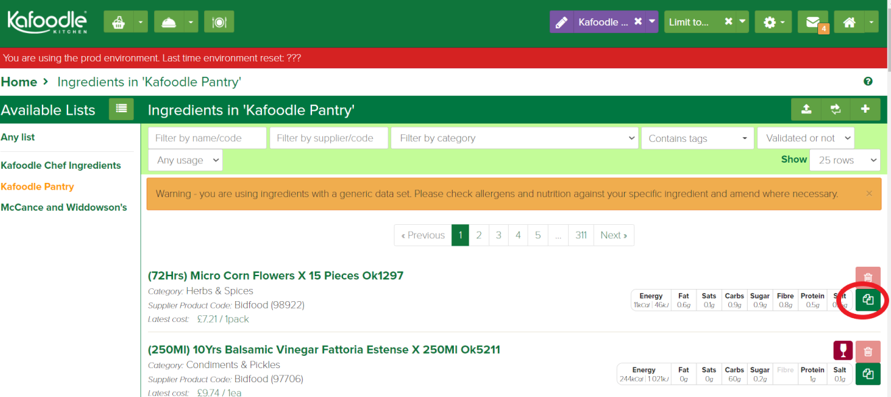The height and width of the screenshot is (397, 891).
Task: Expand the arrow beside the house button
Action: [x=871, y=22]
